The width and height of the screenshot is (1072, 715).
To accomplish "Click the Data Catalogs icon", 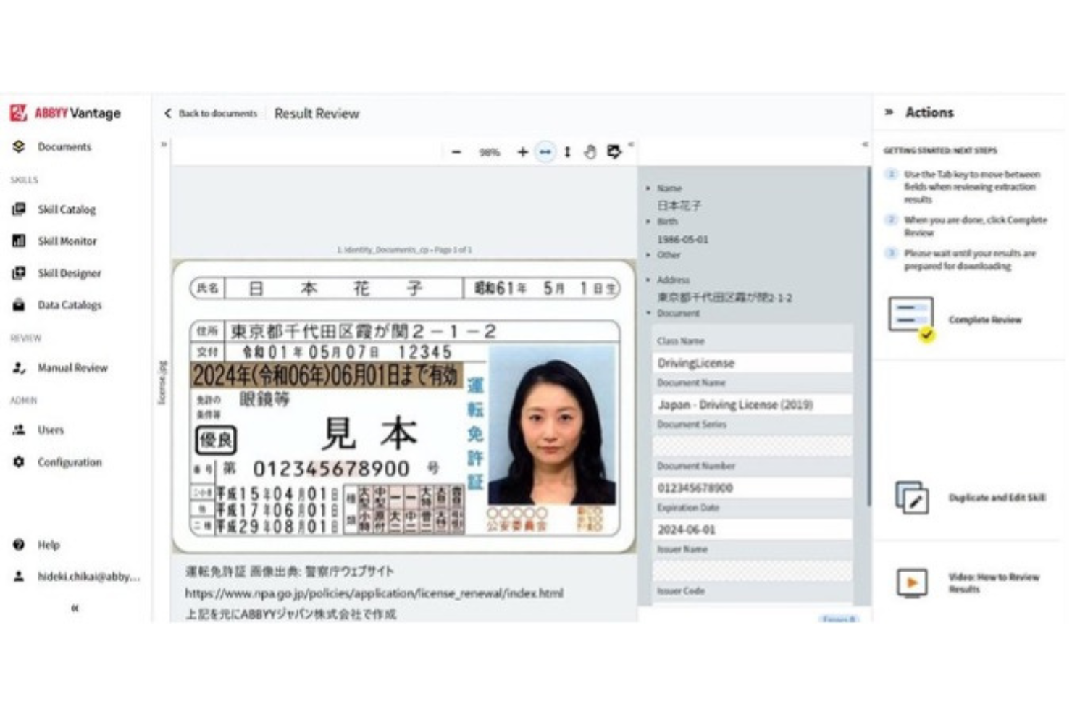I will (19, 305).
